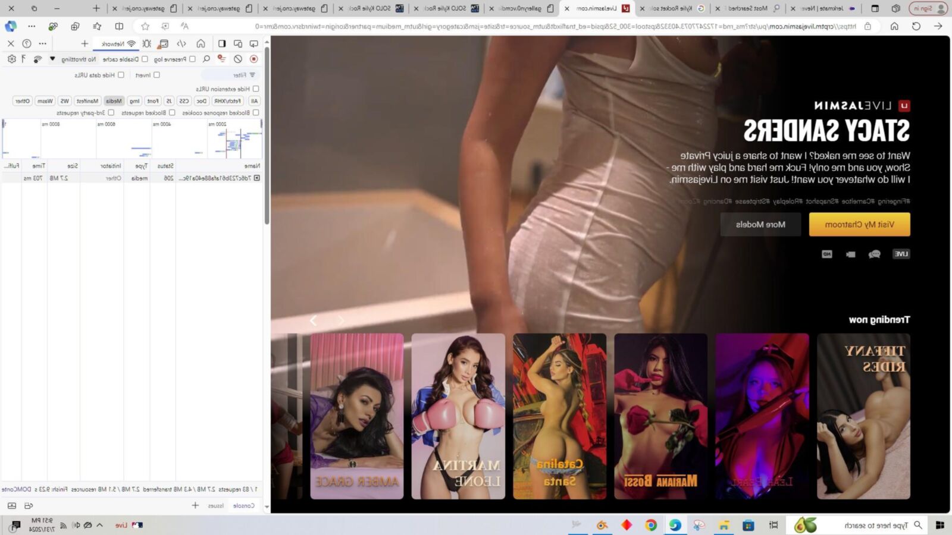Image resolution: width=952 pixels, height=535 pixels.
Task: Click the browser refresh icon
Action: (916, 26)
